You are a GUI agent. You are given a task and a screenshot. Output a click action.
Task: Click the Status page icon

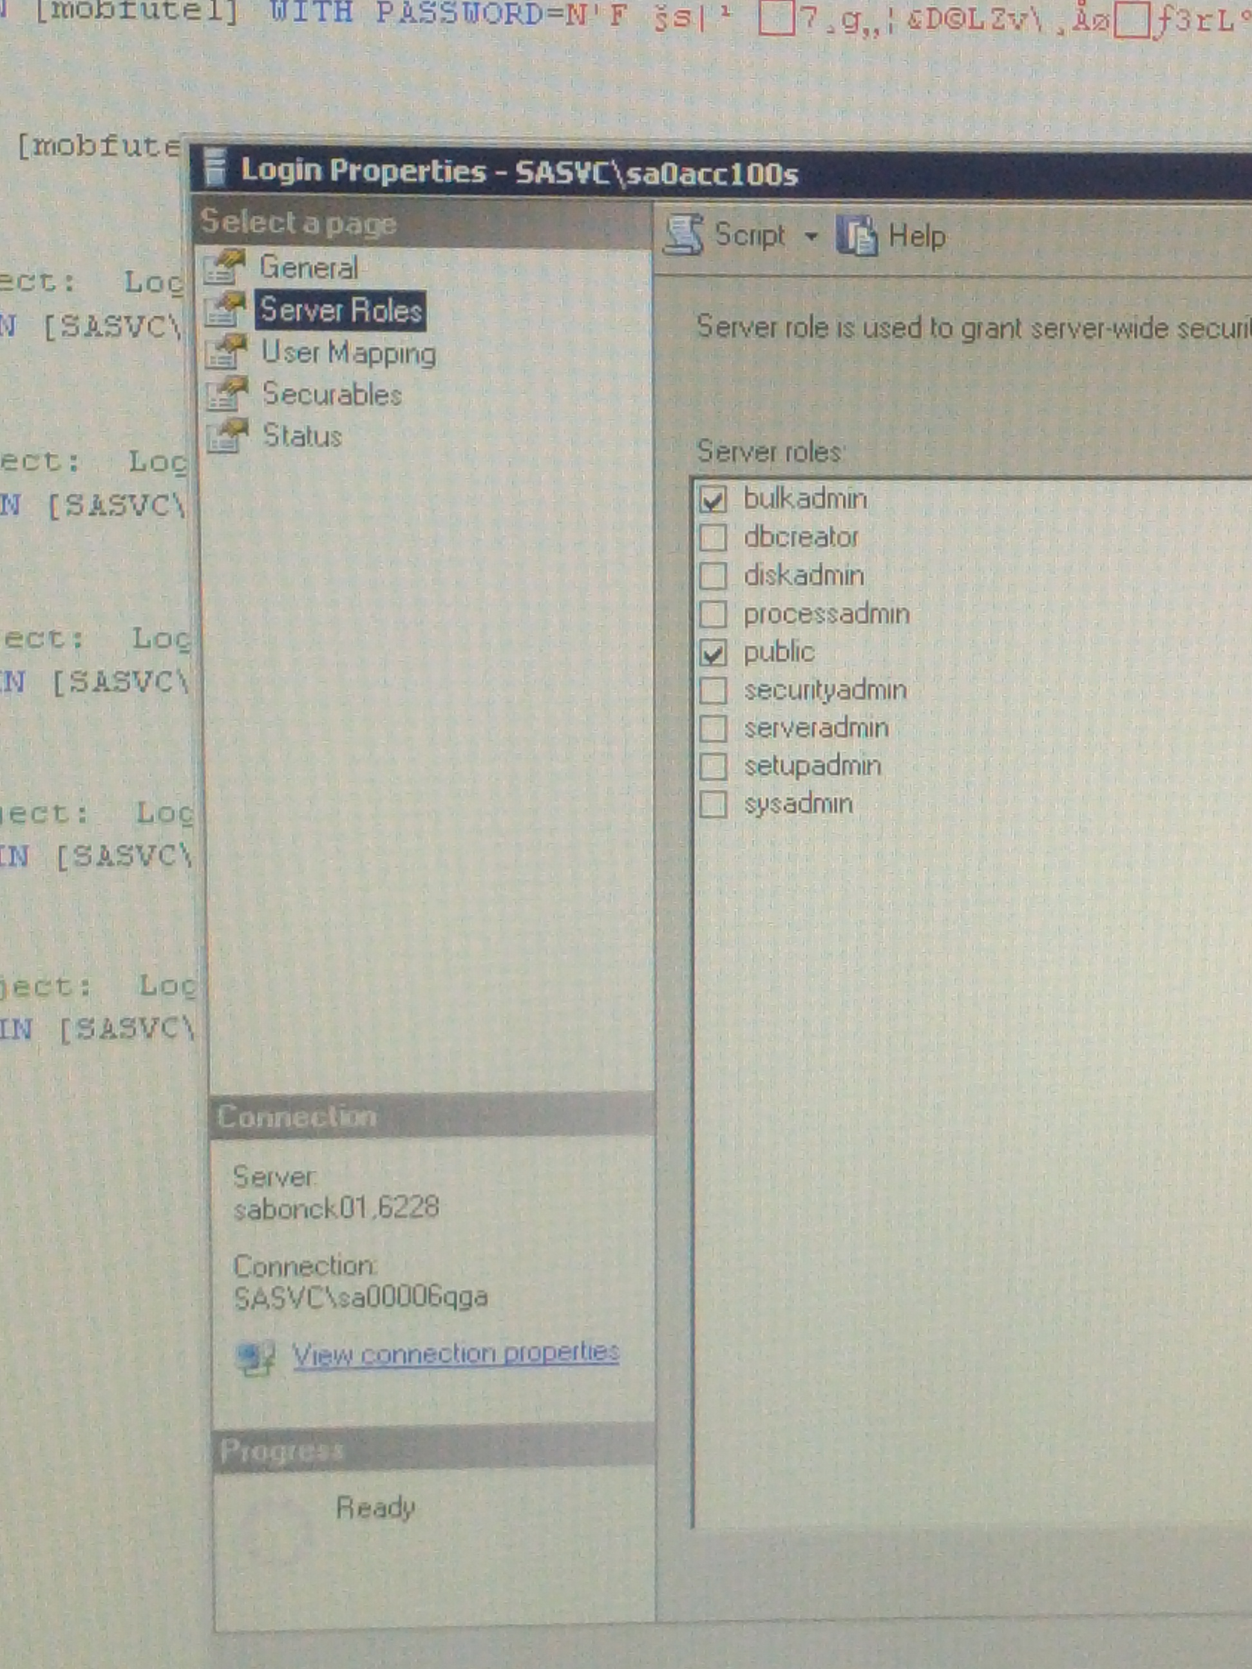(x=228, y=435)
